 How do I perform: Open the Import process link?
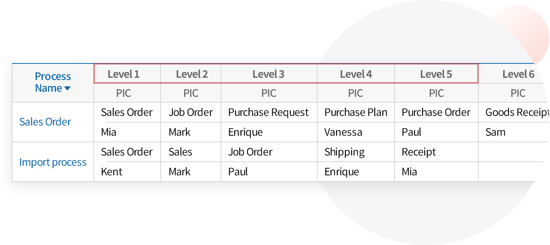pos(53,162)
